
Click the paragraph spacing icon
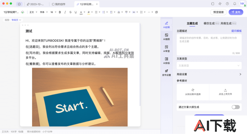(x=119, y=12)
